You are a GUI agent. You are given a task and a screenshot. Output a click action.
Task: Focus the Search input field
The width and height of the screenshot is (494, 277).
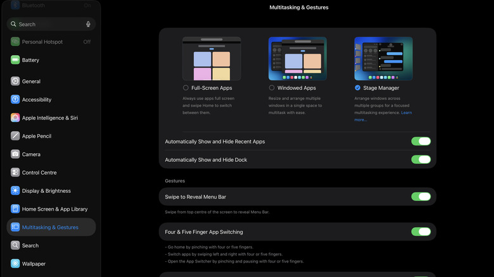click(51, 24)
